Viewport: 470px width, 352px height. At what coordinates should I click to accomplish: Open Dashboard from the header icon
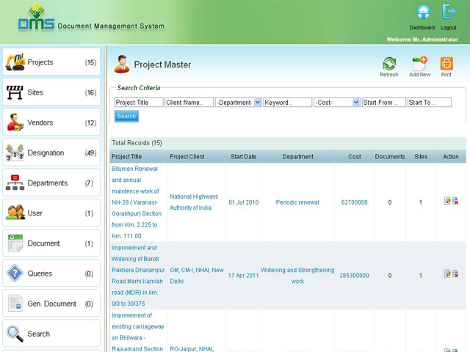click(423, 12)
